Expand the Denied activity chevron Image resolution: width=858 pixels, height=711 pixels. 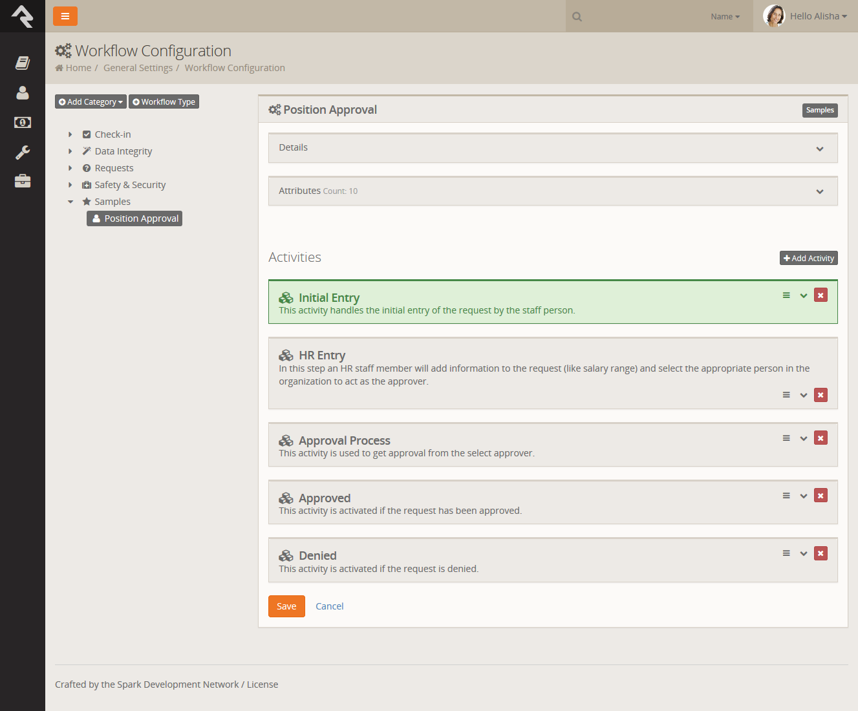click(x=804, y=553)
